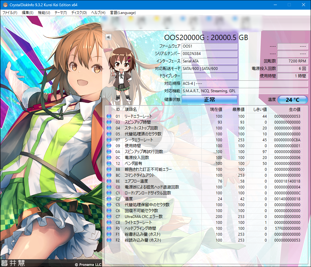Click the ファームウェア field OOS1
311x267 pixels.
210,46
